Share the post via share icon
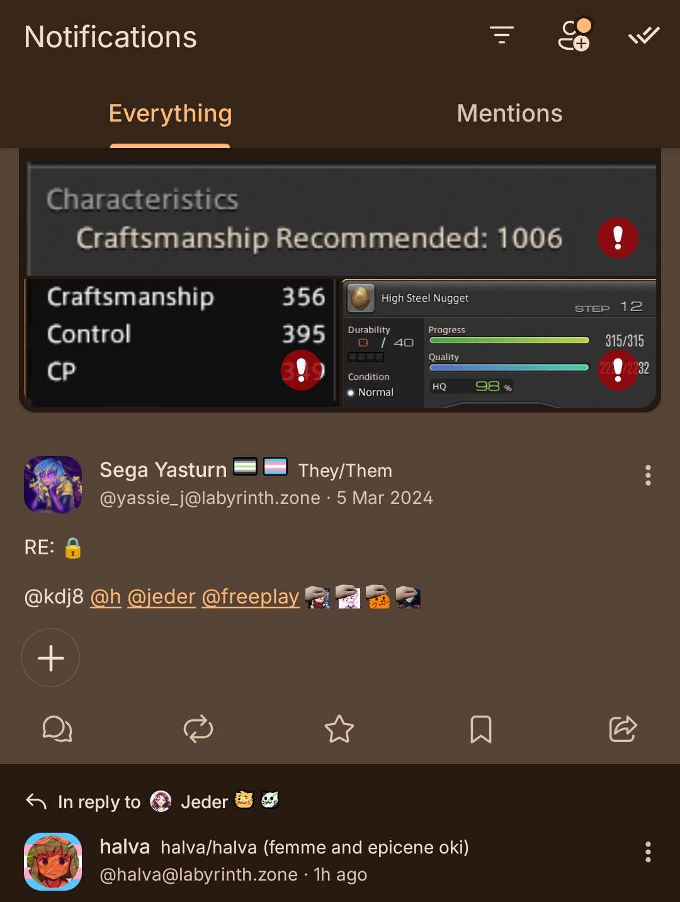 (623, 729)
